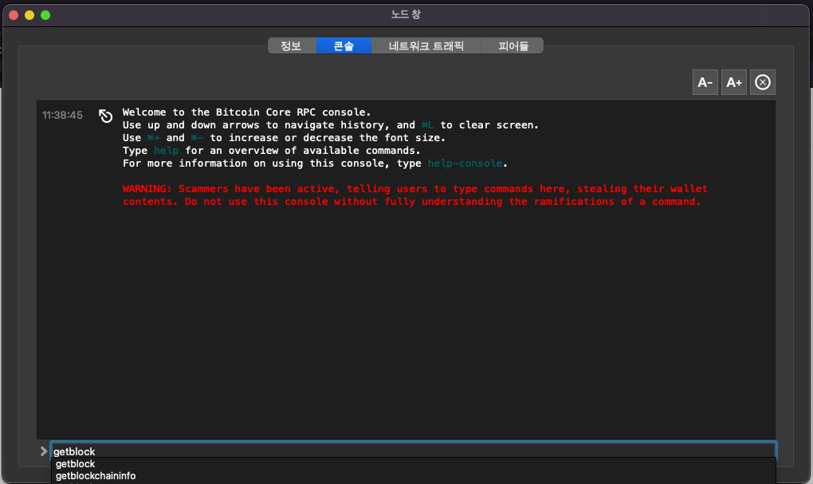Increase console font size with A+ button

tap(733, 82)
